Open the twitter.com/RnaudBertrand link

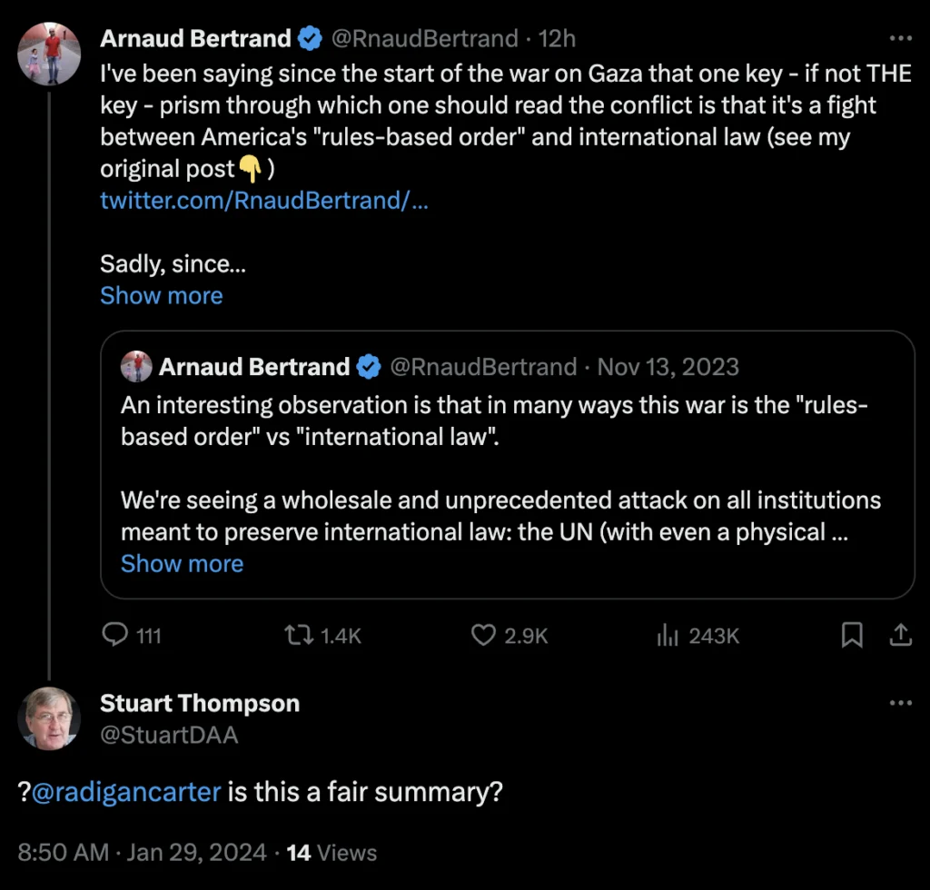tap(263, 201)
